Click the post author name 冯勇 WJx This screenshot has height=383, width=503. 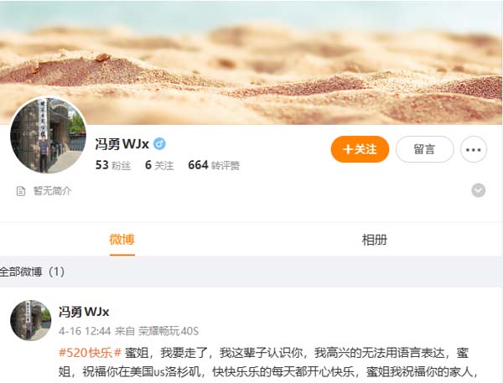84,312
